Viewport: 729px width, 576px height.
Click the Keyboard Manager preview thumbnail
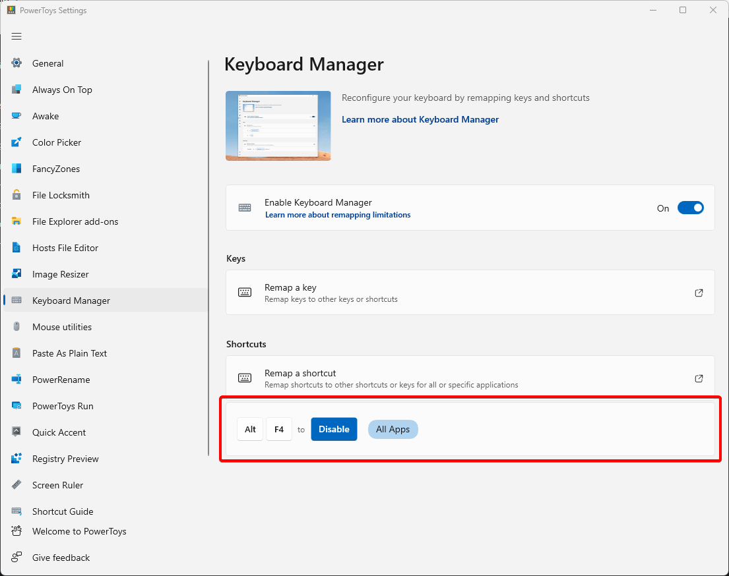tap(278, 126)
